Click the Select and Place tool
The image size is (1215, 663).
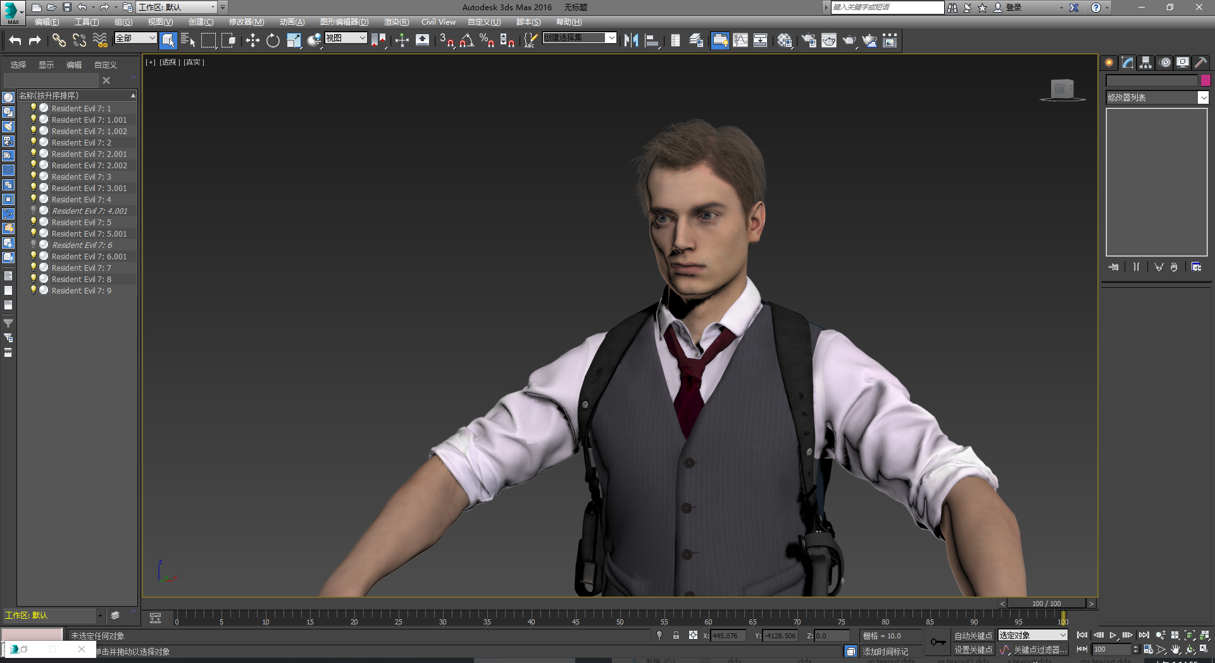314,40
